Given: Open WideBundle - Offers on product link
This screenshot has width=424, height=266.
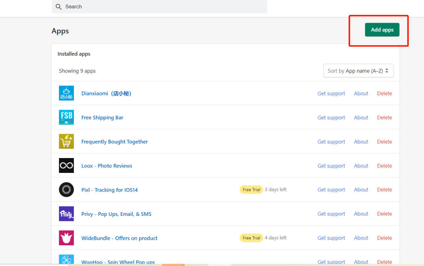Looking at the screenshot, I should (119, 238).
